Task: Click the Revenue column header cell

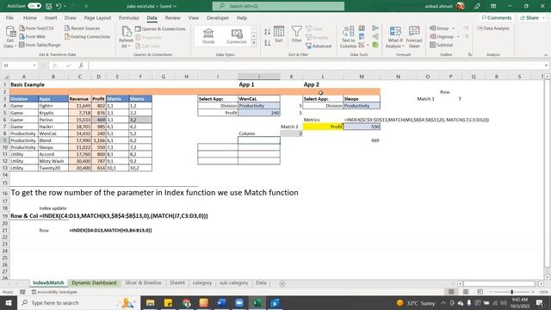Action: pyautogui.click(x=80, y=99)
